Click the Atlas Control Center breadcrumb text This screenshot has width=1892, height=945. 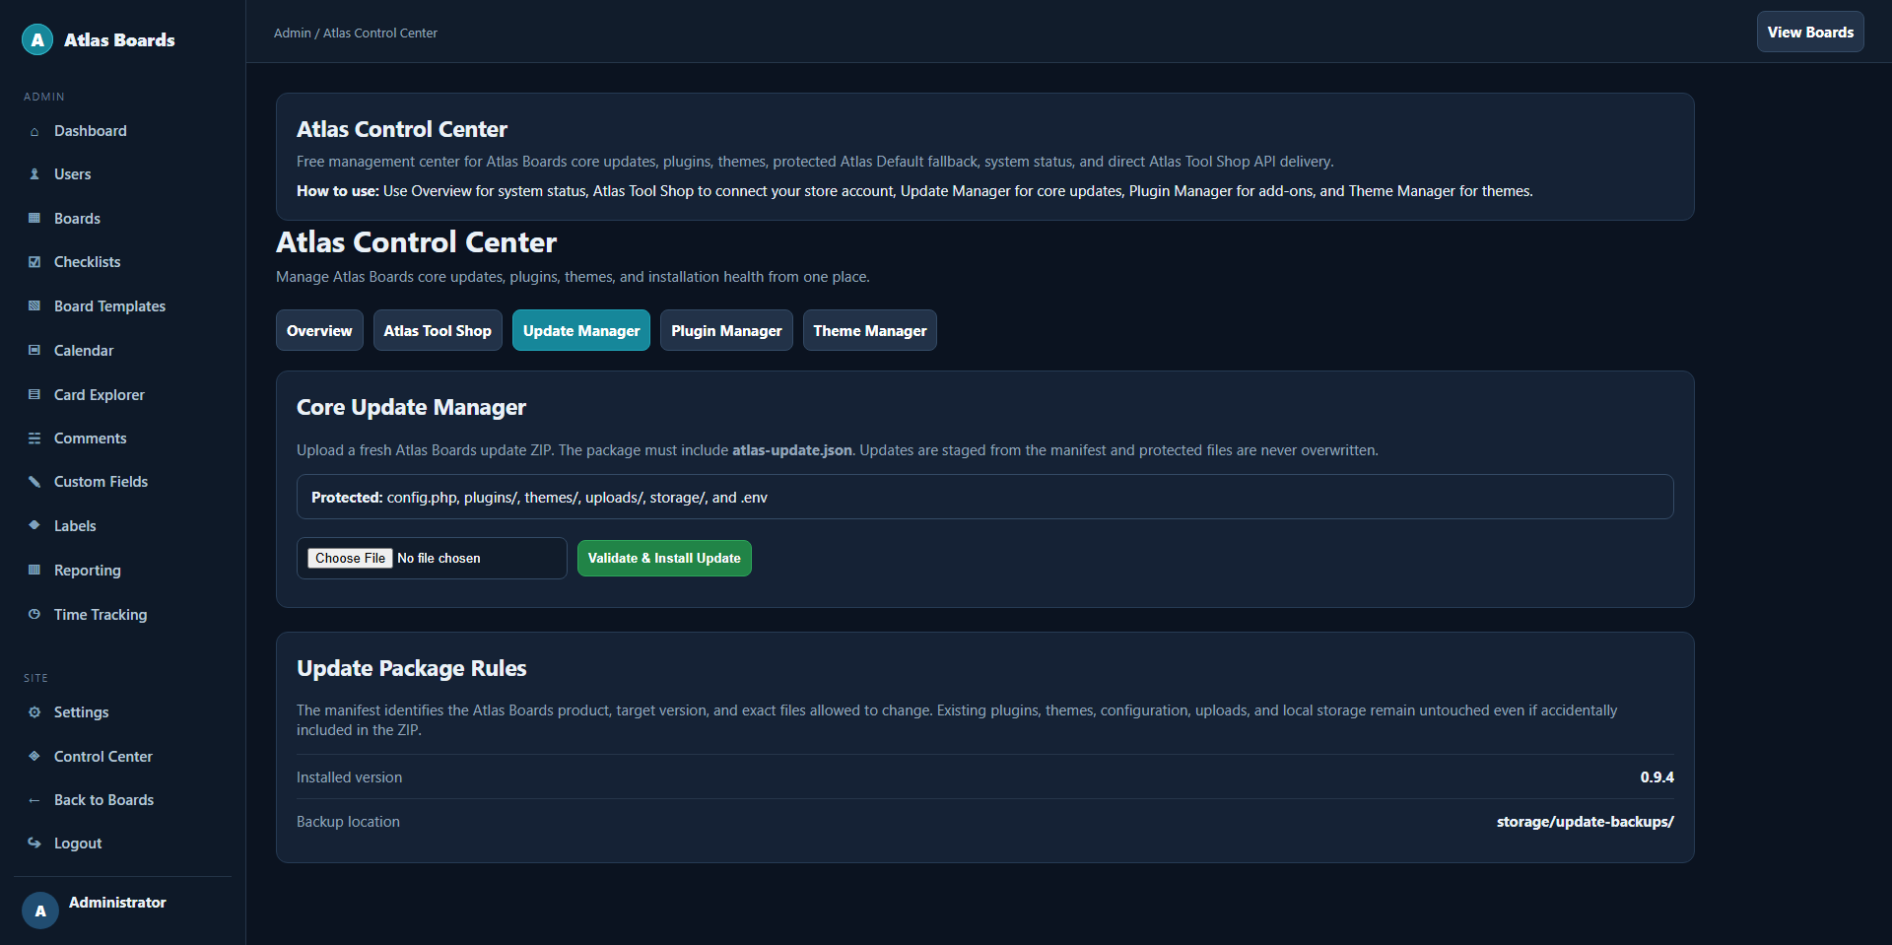click(380, 33)
